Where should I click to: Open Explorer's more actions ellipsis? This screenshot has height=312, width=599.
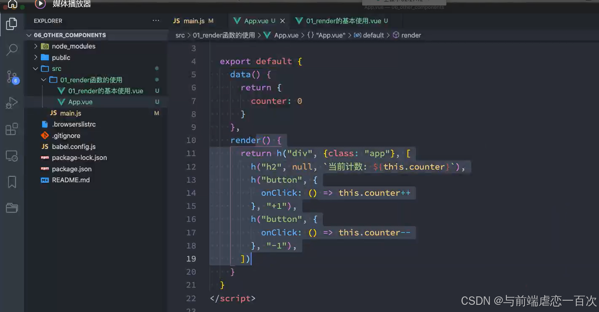click(156, 21)
